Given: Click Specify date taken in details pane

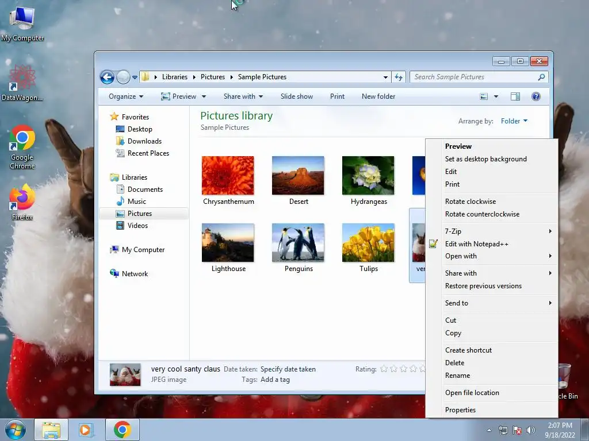Looking at the screenshot, I should click(288, 369).
